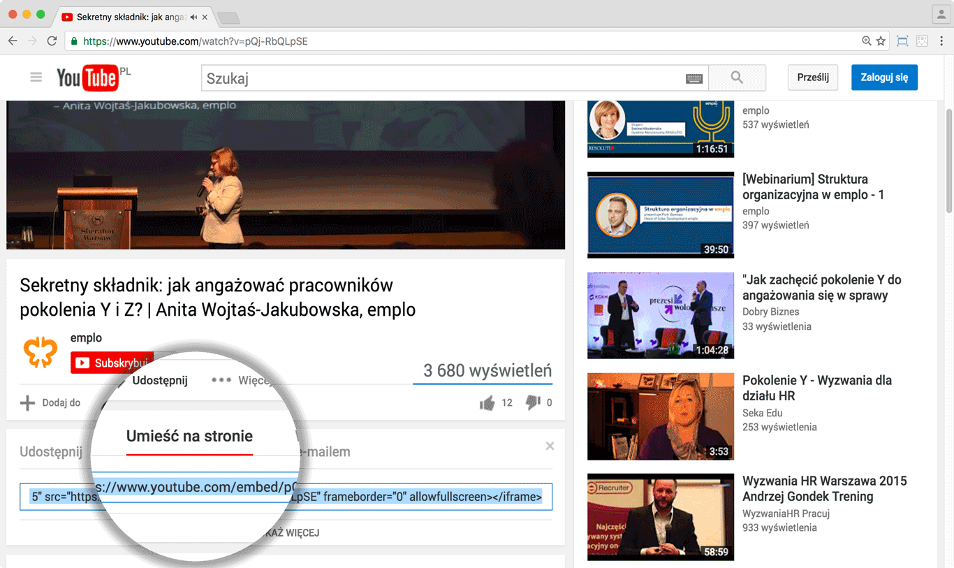Reload the YouTube page
Image resolution: width=954 pixels, height=568 pixels.
(52, 41)
